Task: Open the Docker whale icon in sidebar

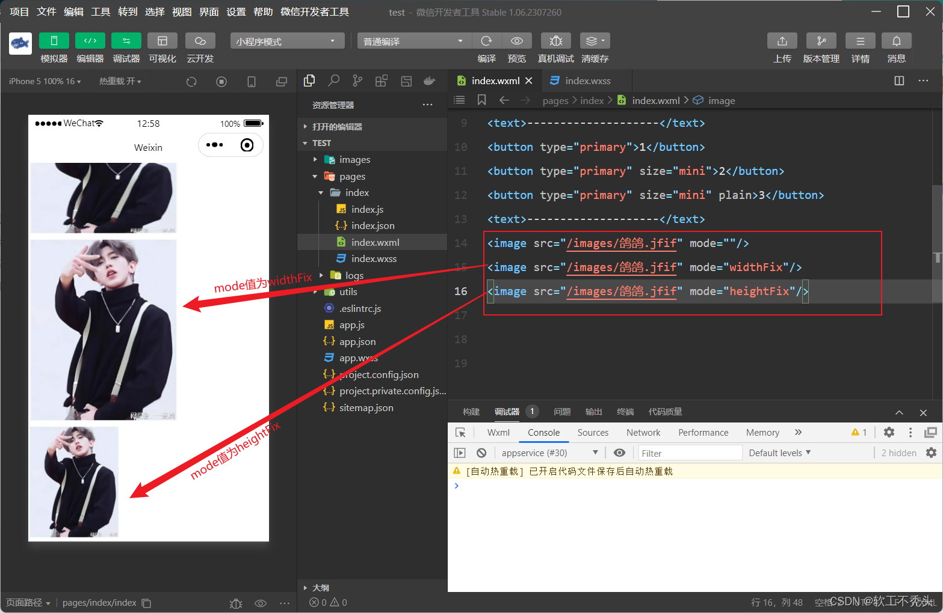Action: tap(430, 81)
